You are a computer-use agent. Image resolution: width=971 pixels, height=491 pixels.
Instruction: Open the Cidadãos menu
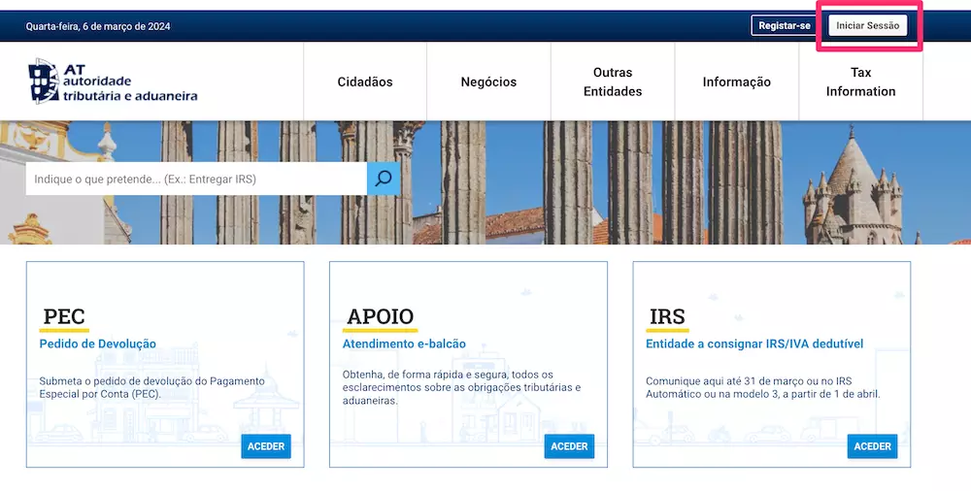pyautogui.click(x=365, y=82)
